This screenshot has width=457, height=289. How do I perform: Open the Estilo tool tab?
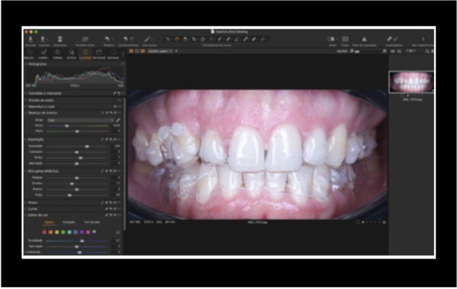click(71, 54)
